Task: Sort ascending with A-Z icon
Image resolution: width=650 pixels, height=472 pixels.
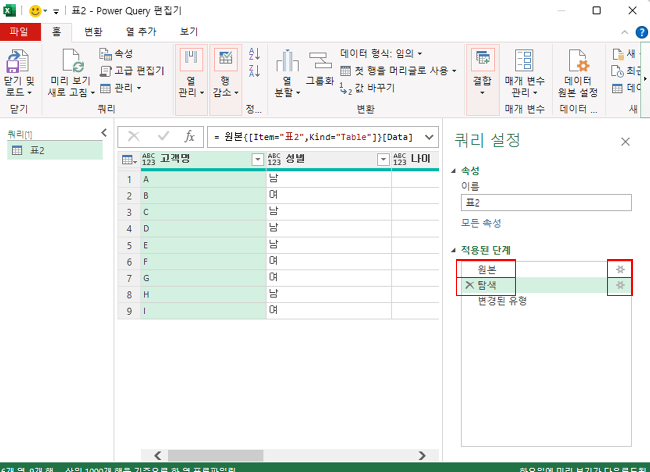Action: coord(254,53)
